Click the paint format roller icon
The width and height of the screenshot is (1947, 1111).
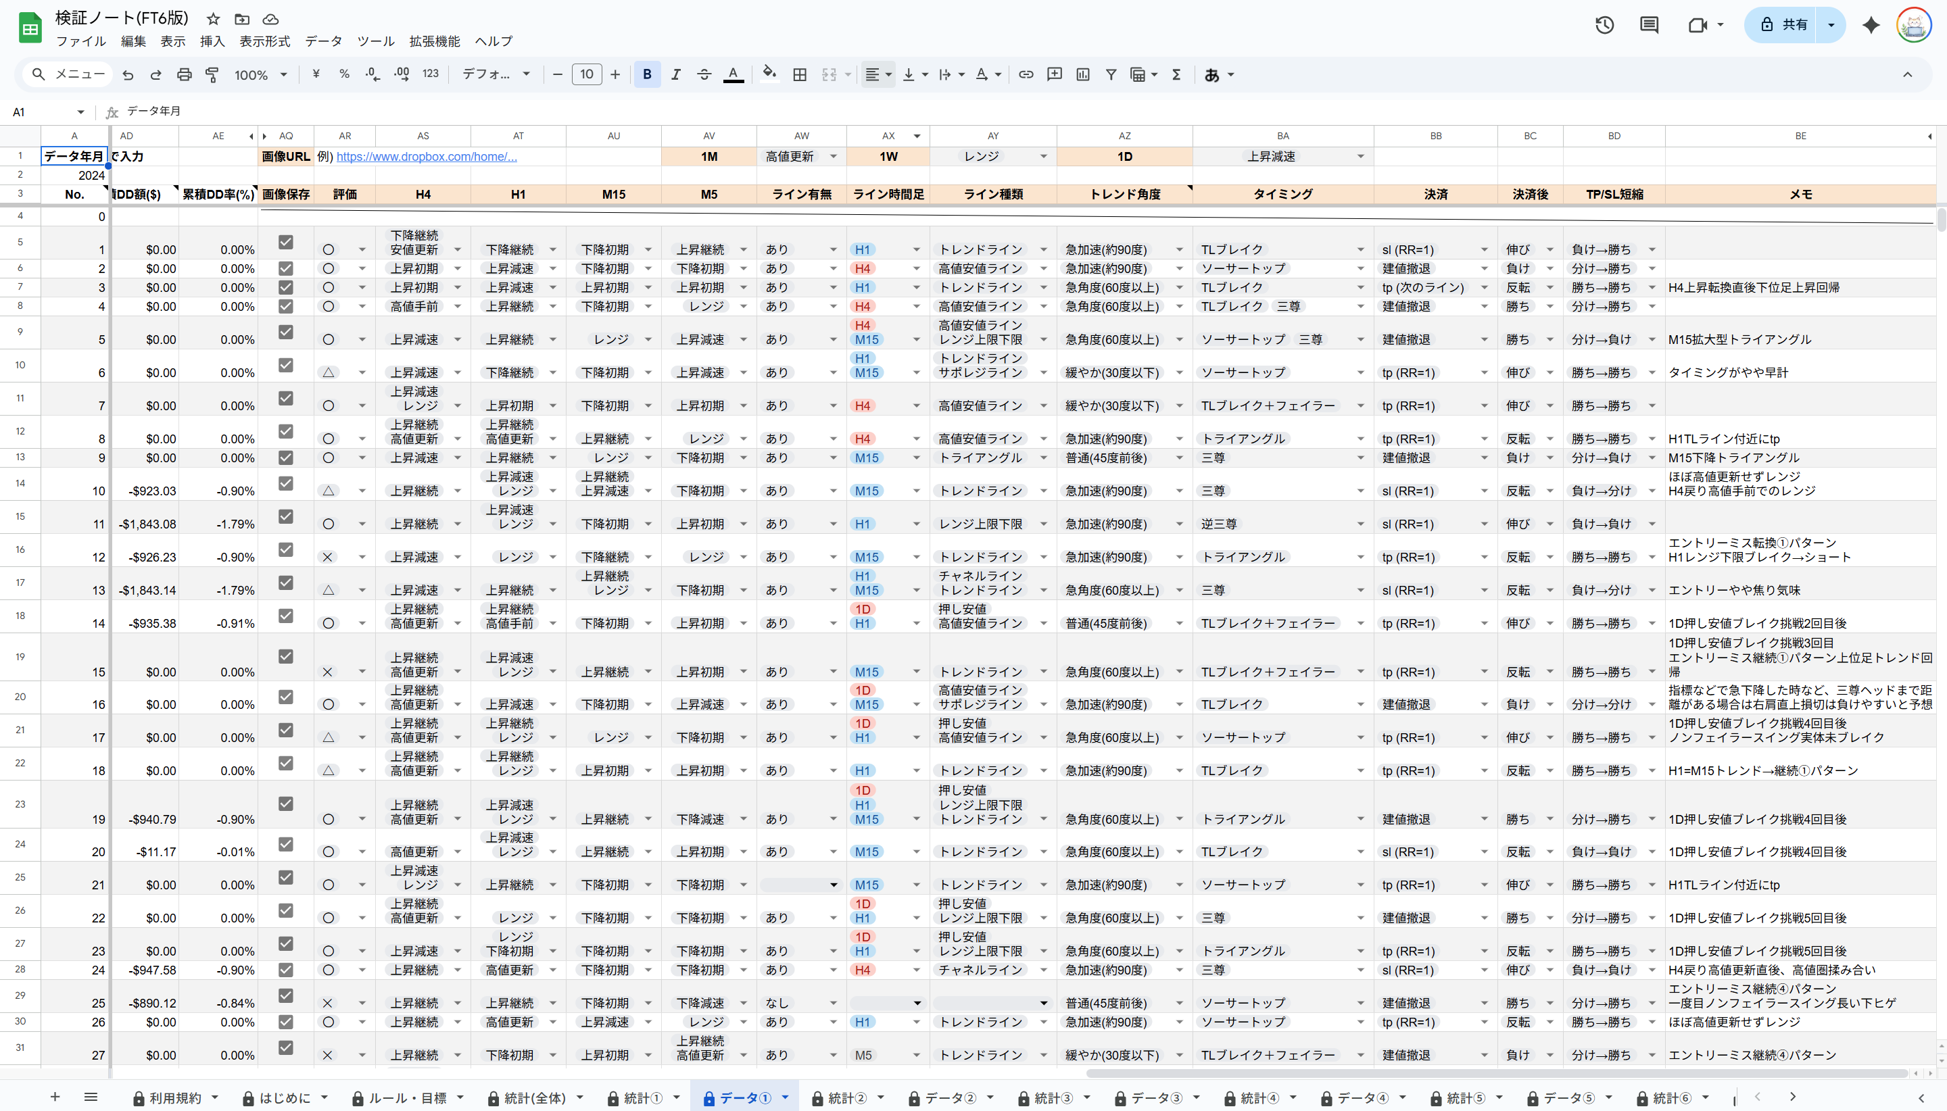click(x=212, y=75)
